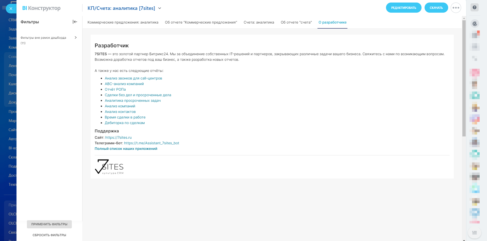Click the (11) filter count text
Screen dimensions: 487x241
click(23, 43)
